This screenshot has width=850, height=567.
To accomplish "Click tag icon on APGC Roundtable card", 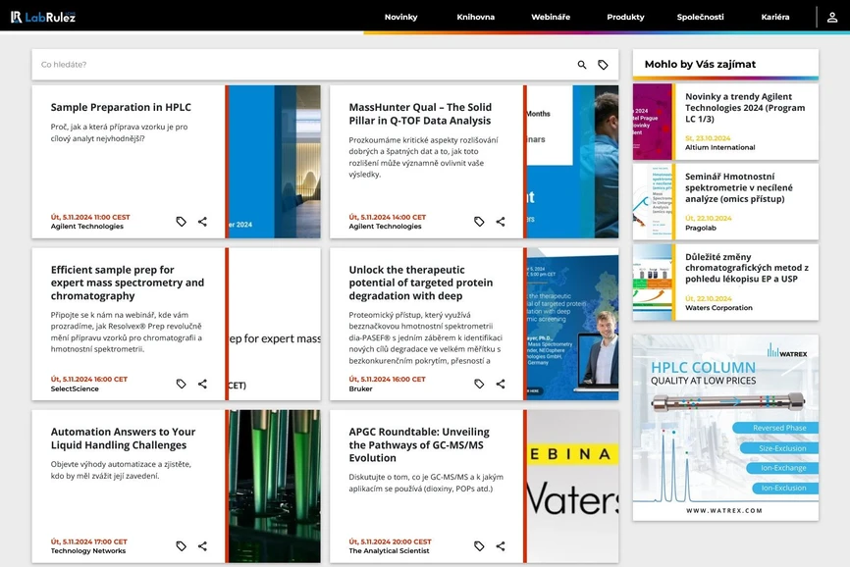I will coord(479,545).
